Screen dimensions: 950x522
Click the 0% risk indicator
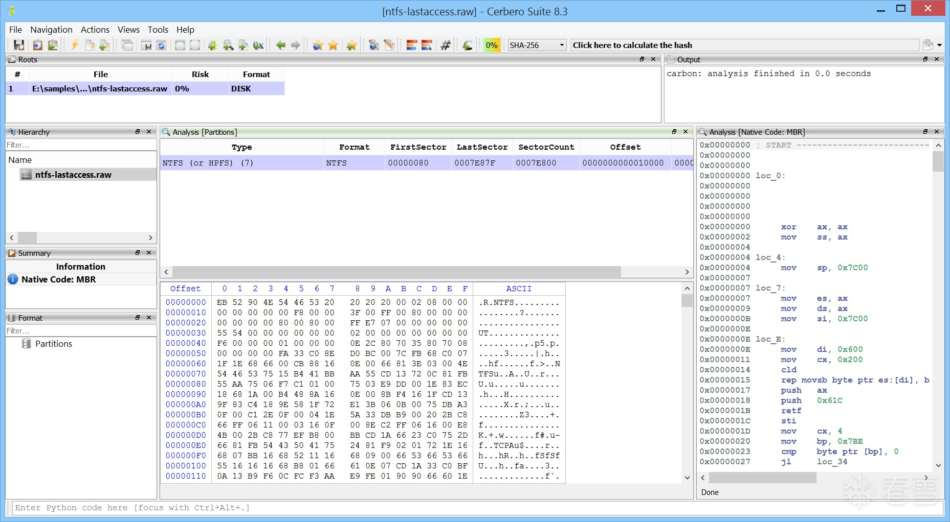(492, 45)
